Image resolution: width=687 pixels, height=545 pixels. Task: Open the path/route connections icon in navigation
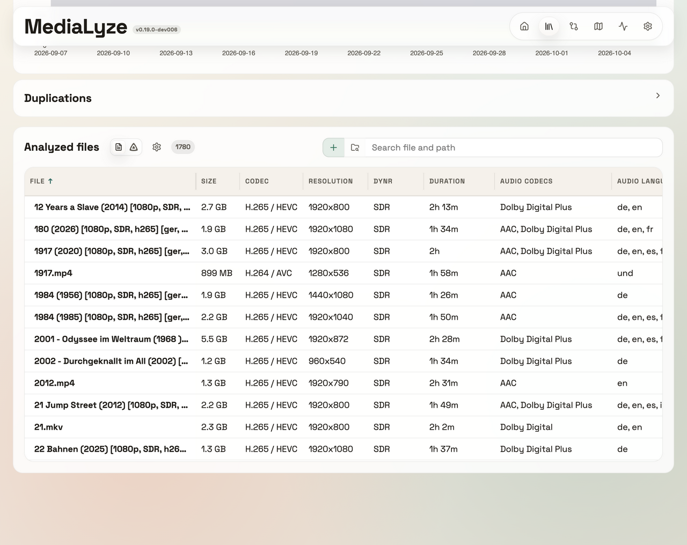click(574, 26)
